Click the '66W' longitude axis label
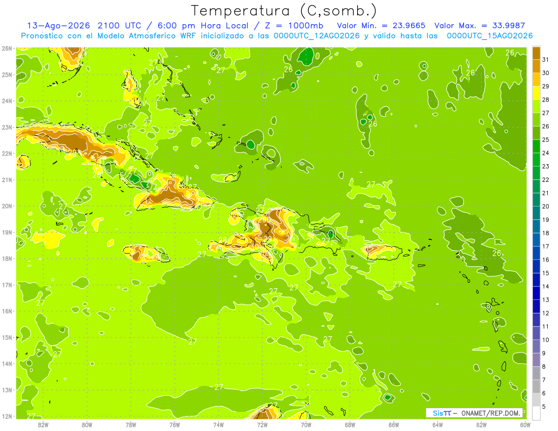Viewport: 558px width, 431px height. click(394, 424)
